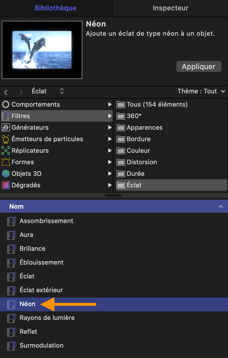Screen dimensions: 228x358
Task: Click the Émetteurs de particules icon
Action: click(6, 139)
